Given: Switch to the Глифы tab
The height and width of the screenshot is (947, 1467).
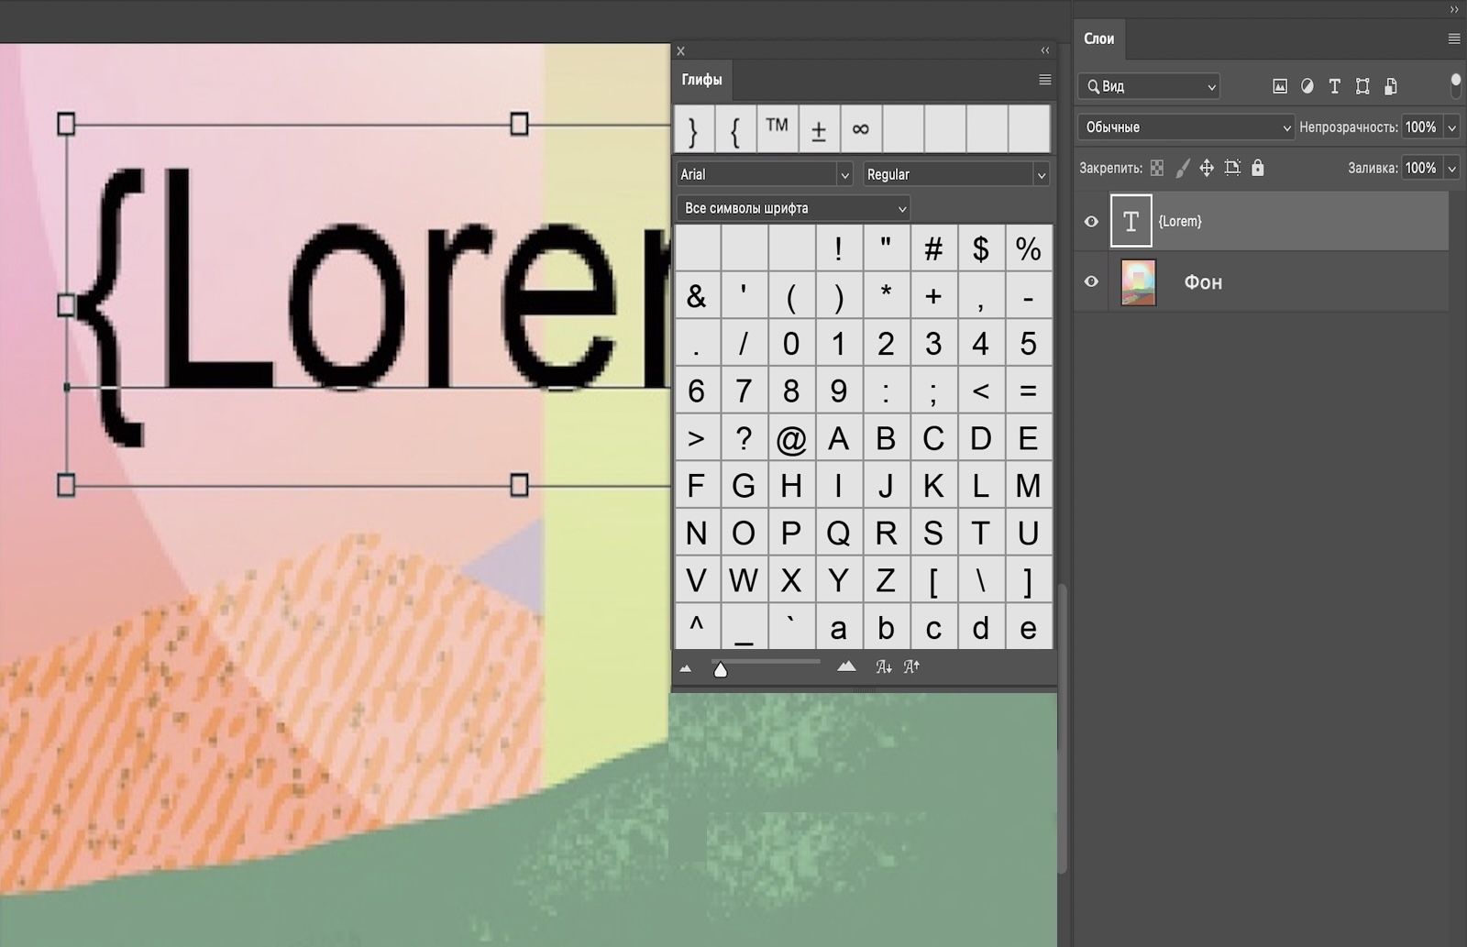Looking at the screenshot, I should [x=701, y=81].
